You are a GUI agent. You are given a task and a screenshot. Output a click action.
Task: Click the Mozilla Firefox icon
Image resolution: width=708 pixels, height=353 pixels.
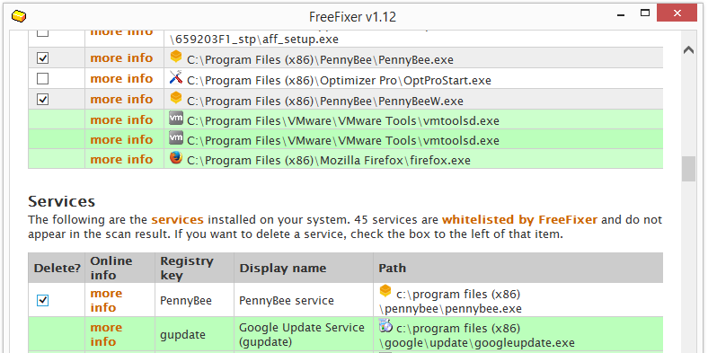(175, 158)
